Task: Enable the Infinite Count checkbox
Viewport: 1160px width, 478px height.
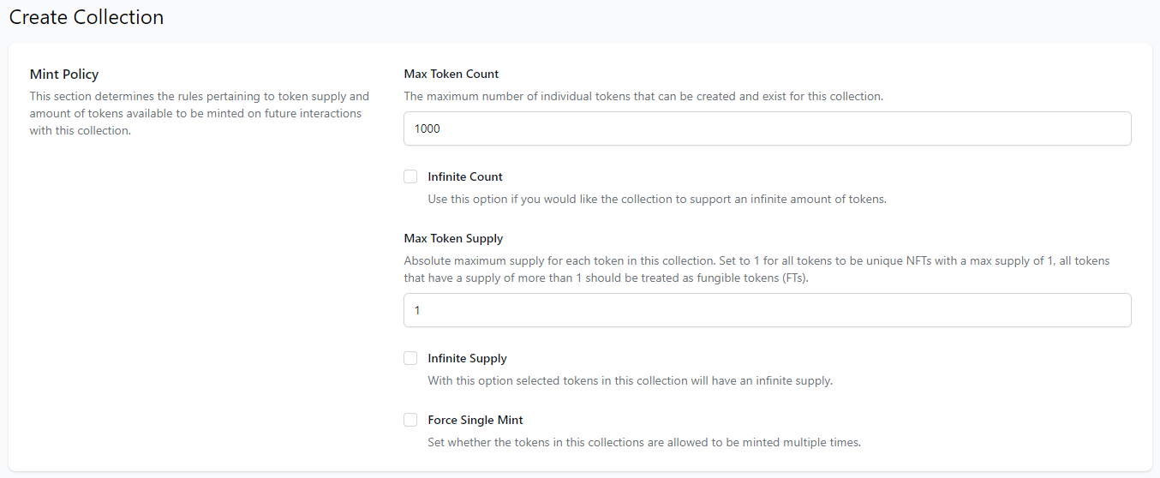Action: [x=410, y=176]
